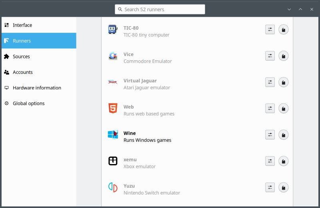Image resolution: width=320 pixels, height=208 pixels.
Task: Click Wine's round package button
Action: click(x=283, y=135)
